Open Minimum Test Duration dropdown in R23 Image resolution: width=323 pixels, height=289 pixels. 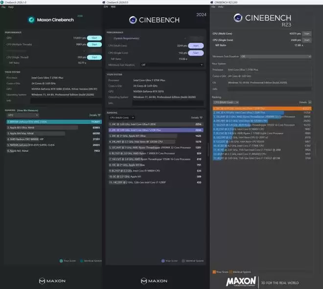point(276,56)
